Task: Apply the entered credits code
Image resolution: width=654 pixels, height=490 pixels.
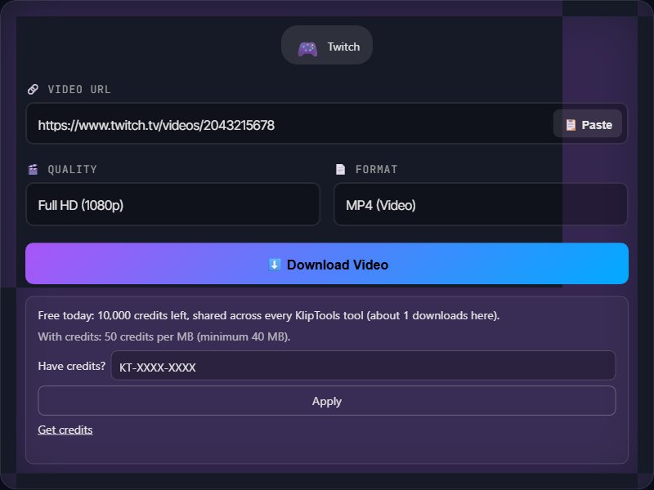Action: (326, 401)
